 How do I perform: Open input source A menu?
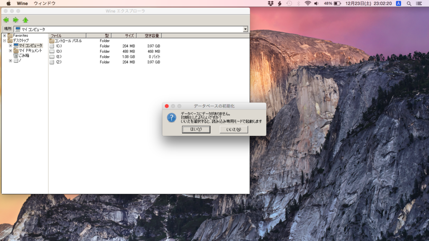[x=398, y=3]
